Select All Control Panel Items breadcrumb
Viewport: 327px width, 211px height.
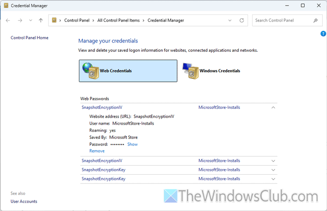click(119, 21)
